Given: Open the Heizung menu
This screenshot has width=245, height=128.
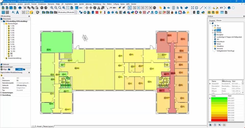Looking at the screenshot, I should click(x=89, y=4).
